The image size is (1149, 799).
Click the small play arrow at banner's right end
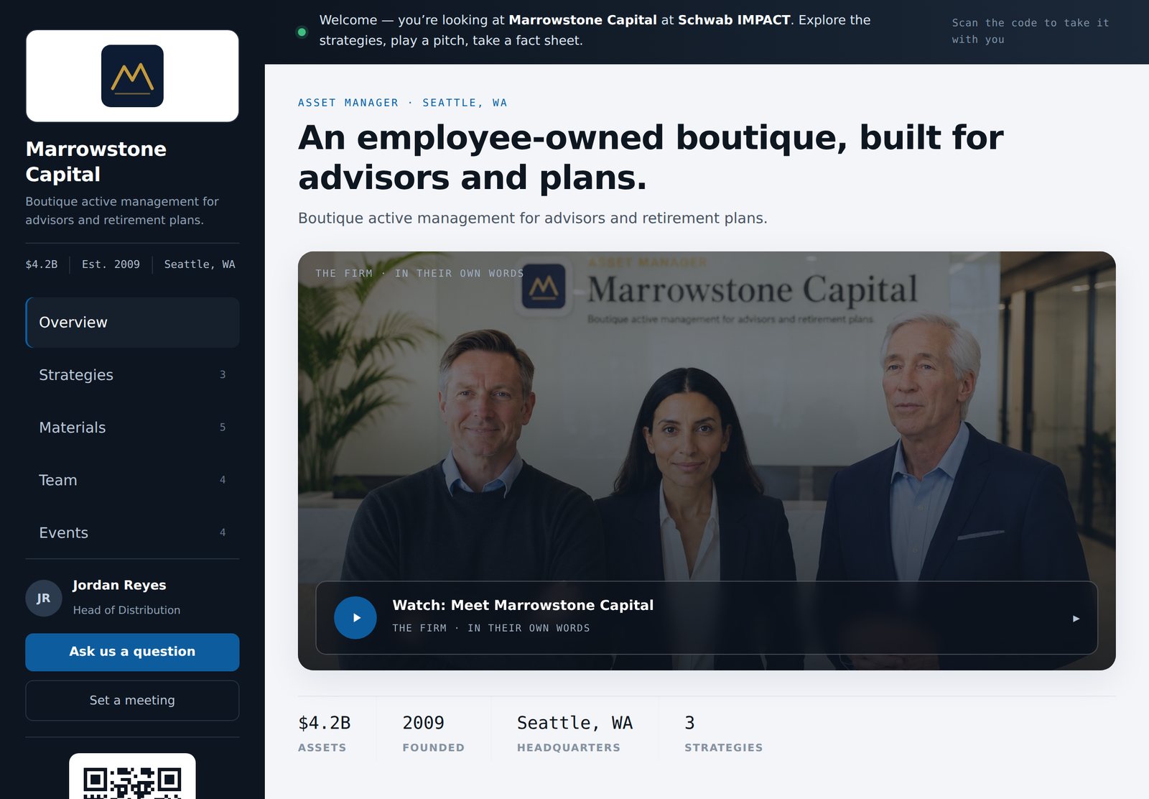pos(1076,619)
